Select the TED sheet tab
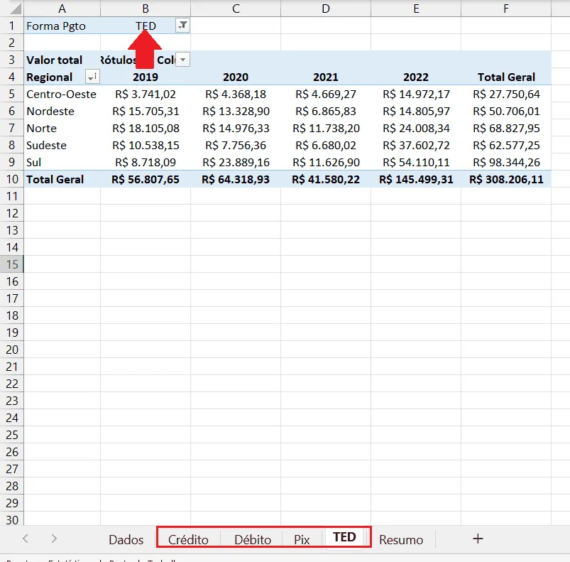This screenshot has height=562, width=570. (344, 537)
